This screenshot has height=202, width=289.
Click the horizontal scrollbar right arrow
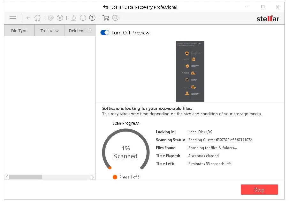coord(92,177)
